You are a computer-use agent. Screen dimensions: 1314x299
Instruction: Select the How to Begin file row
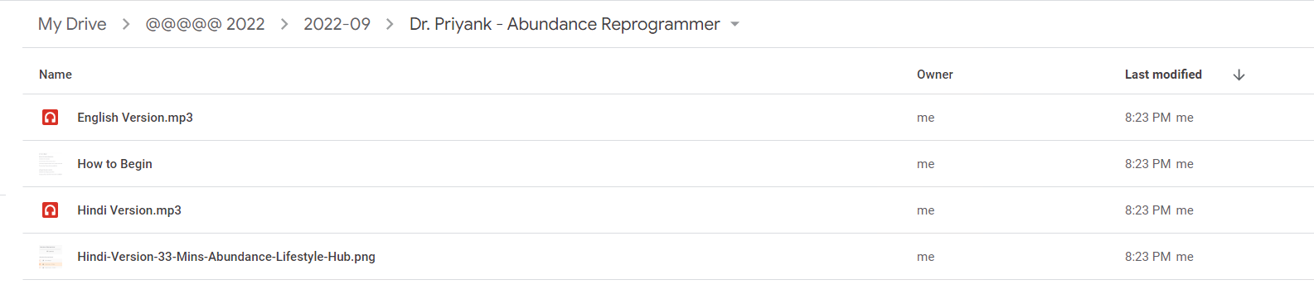[668, 164]
